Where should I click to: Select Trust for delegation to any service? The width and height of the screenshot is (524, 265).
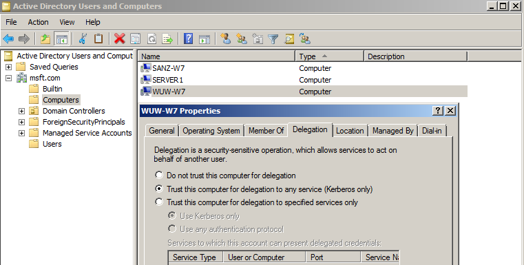(x=159, y=189)
